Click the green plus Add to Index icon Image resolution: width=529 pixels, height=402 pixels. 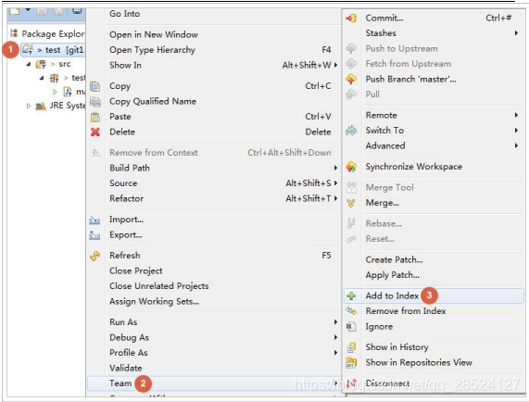351,295
